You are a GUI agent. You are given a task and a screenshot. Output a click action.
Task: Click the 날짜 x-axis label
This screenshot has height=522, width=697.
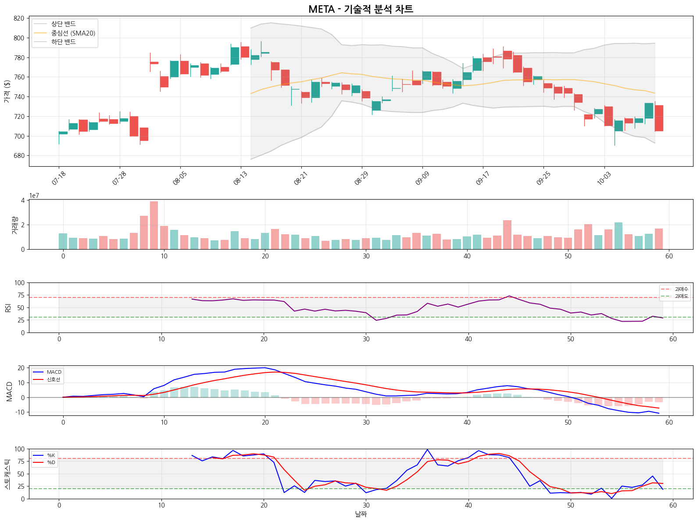coord(361,514)
